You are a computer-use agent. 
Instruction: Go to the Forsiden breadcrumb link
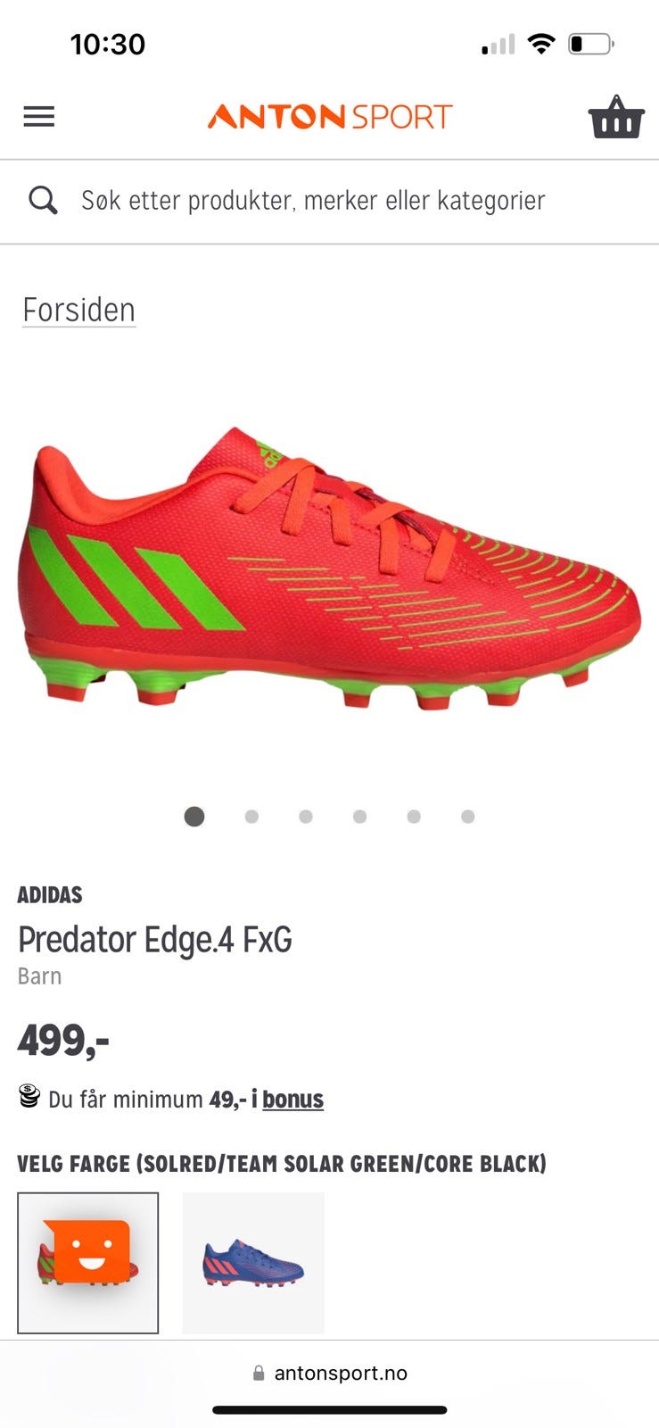pyautogui.click(x=78, y=310)
